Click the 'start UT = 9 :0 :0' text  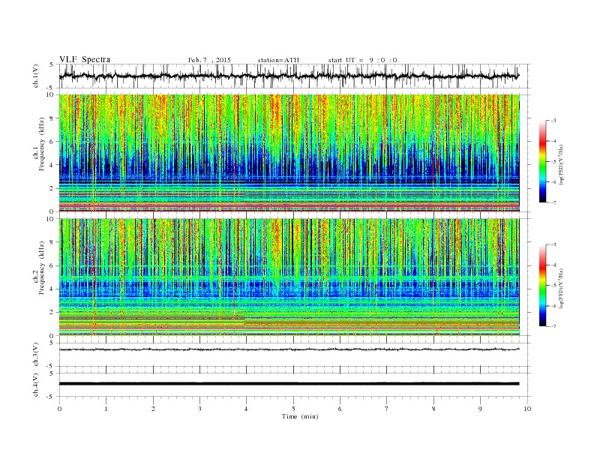coord(362,60)
